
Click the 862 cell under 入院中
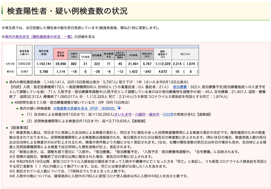tap(74, 64)
